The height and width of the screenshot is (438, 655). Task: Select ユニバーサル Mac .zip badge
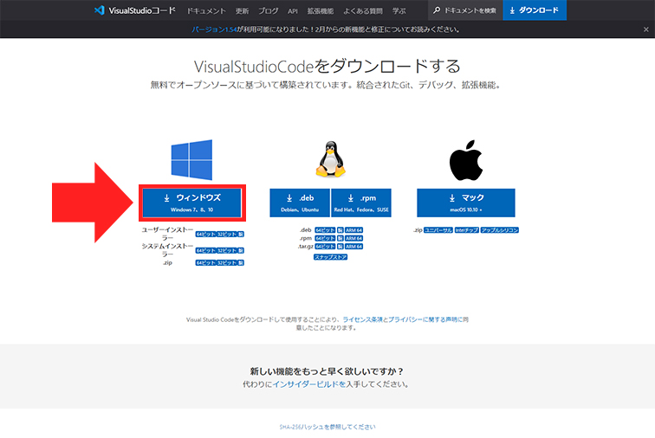(438, 230)
